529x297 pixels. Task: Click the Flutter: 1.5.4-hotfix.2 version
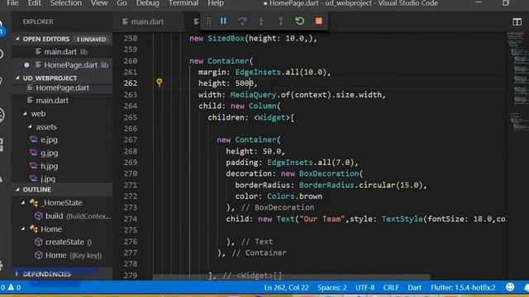coord(463,288)
